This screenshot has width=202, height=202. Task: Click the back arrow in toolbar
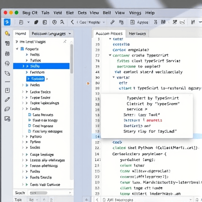point(72,22)
